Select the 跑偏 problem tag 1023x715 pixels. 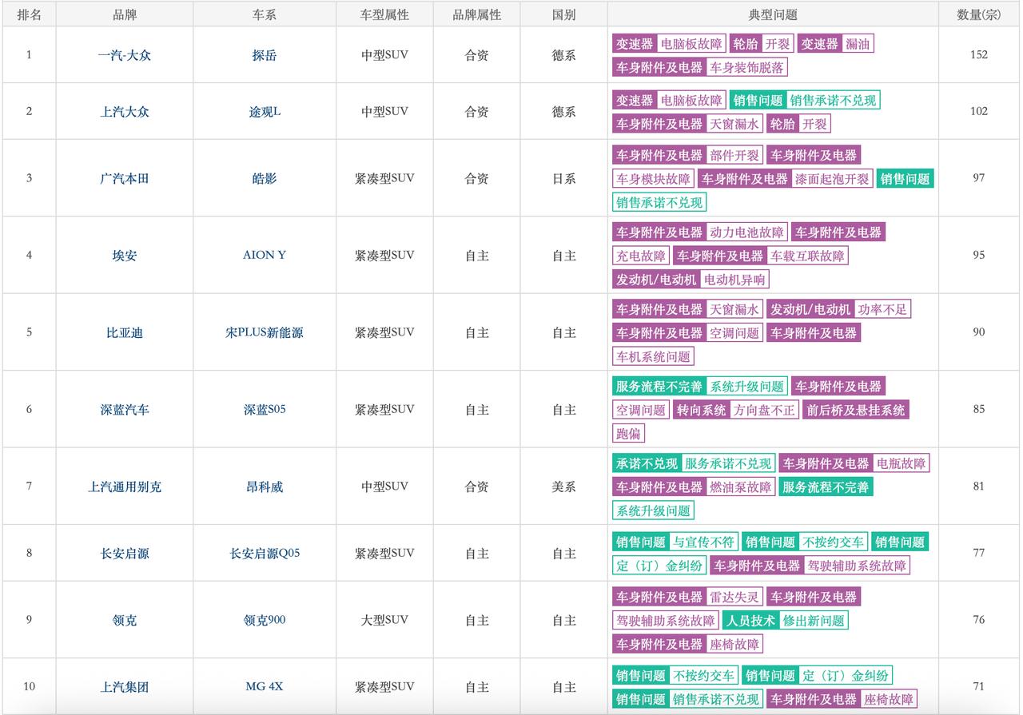(628, 435)
